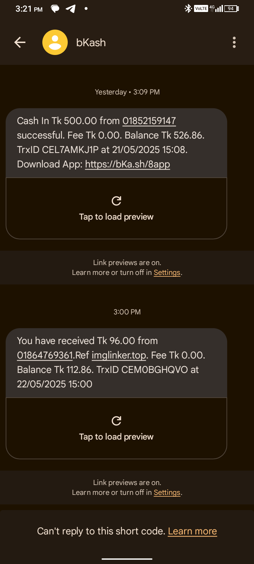Tap the bKash conversation title

pos(91,43)
